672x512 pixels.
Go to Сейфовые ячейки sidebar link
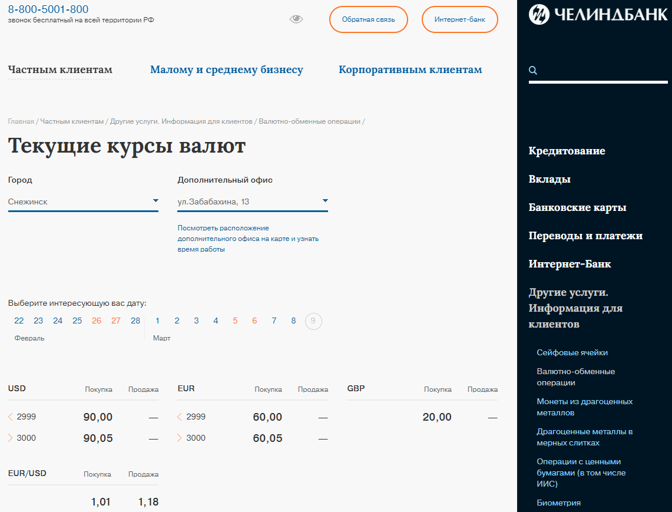(572, 352)
